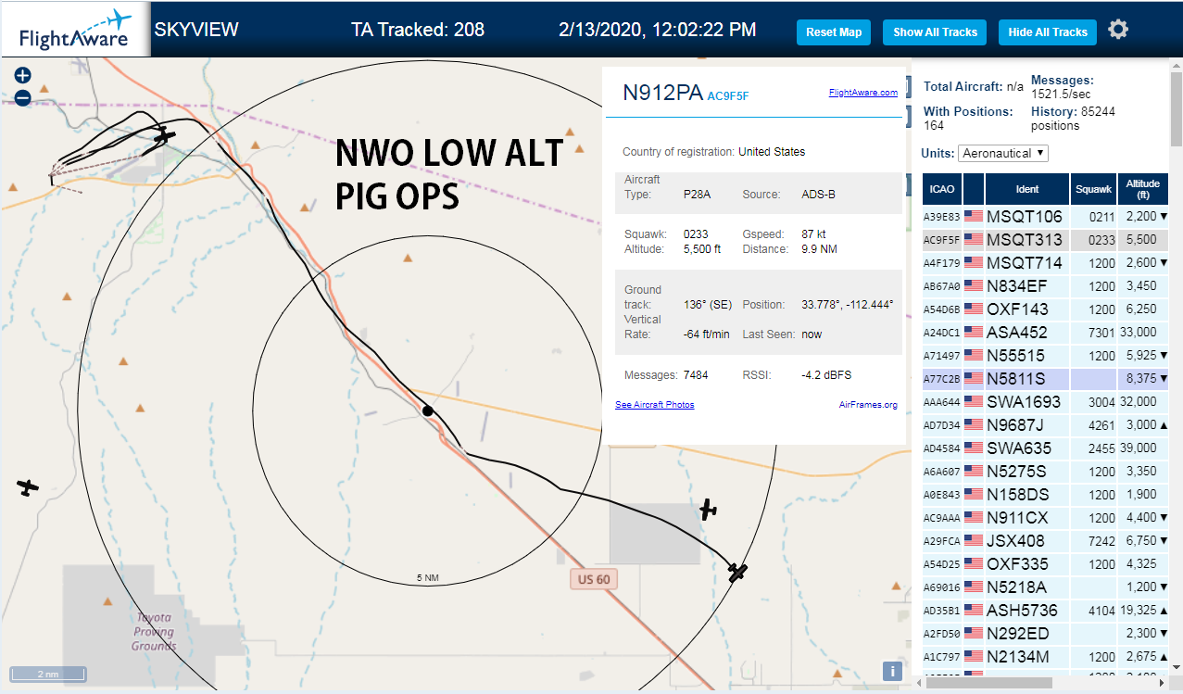Click the TA Tracked: 208 counter
This screenshot has width=1183, height=694.
tap(418, 30)
